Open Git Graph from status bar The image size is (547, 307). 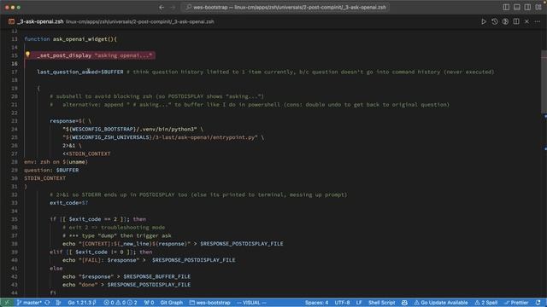tap(171, 303)
